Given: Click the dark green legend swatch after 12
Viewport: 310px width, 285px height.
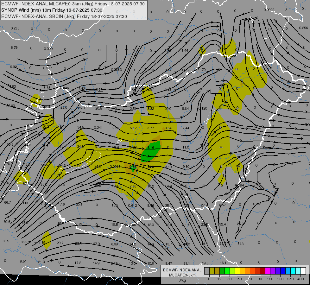Looking at the screenshot, I should (222, 271).
